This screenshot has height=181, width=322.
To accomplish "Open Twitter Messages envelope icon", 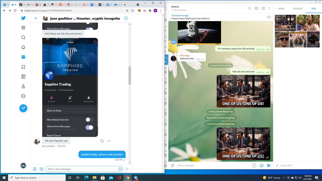I will (x=23, y=57).
